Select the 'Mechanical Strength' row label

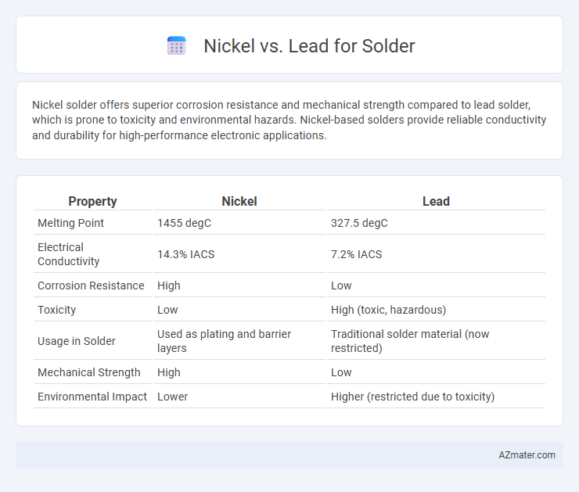click(89, 372)
